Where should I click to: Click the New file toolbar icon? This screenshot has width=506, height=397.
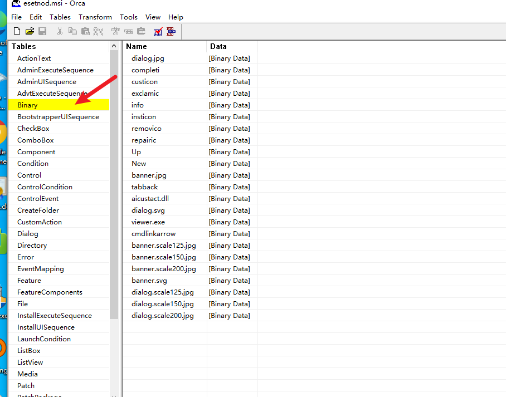pos(17,32)
